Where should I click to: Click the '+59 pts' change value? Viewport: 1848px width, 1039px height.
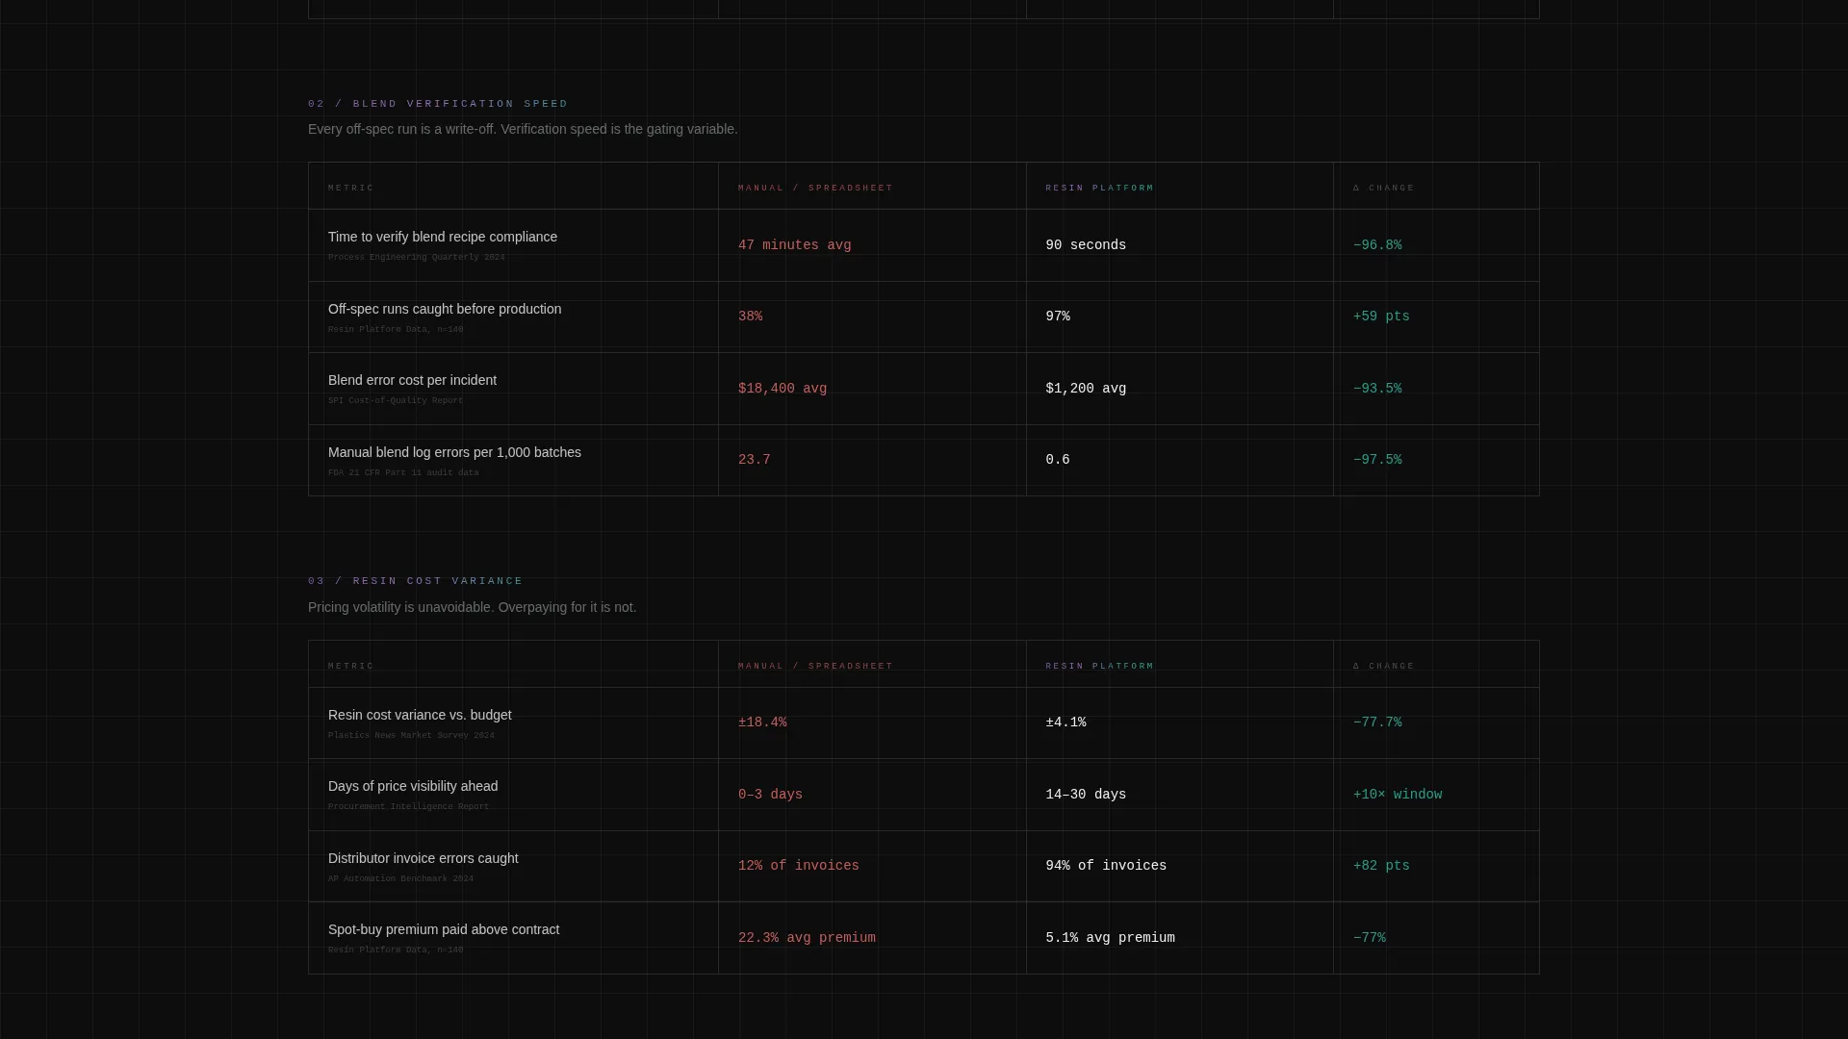click(1381, 317)
